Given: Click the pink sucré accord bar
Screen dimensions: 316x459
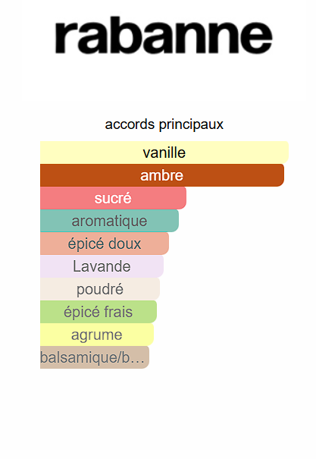Looking at the screenshot, I should point(113,198).
